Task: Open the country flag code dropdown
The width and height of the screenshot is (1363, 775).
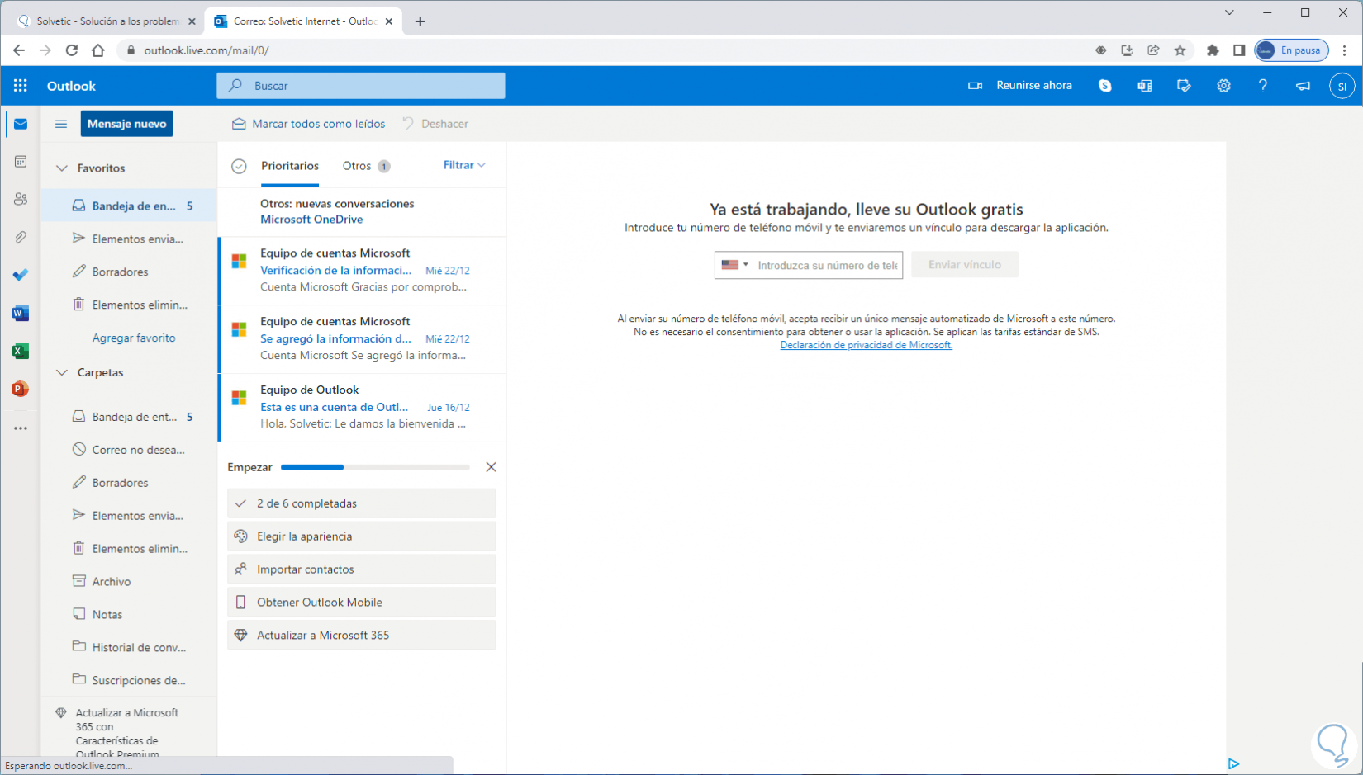Action: click(x=734, y=265)
